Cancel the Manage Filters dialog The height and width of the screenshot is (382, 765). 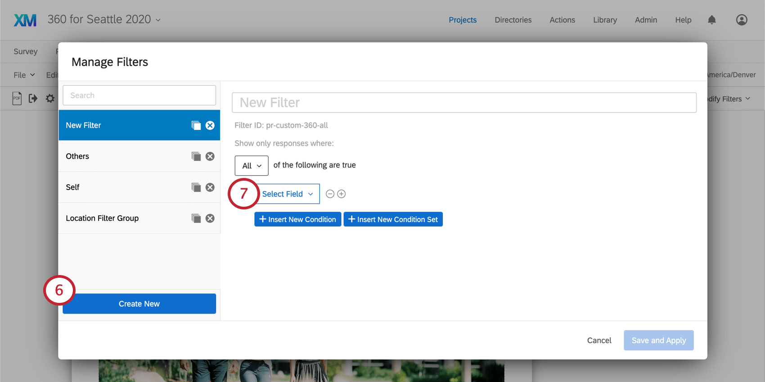click(x=599, y=341)
